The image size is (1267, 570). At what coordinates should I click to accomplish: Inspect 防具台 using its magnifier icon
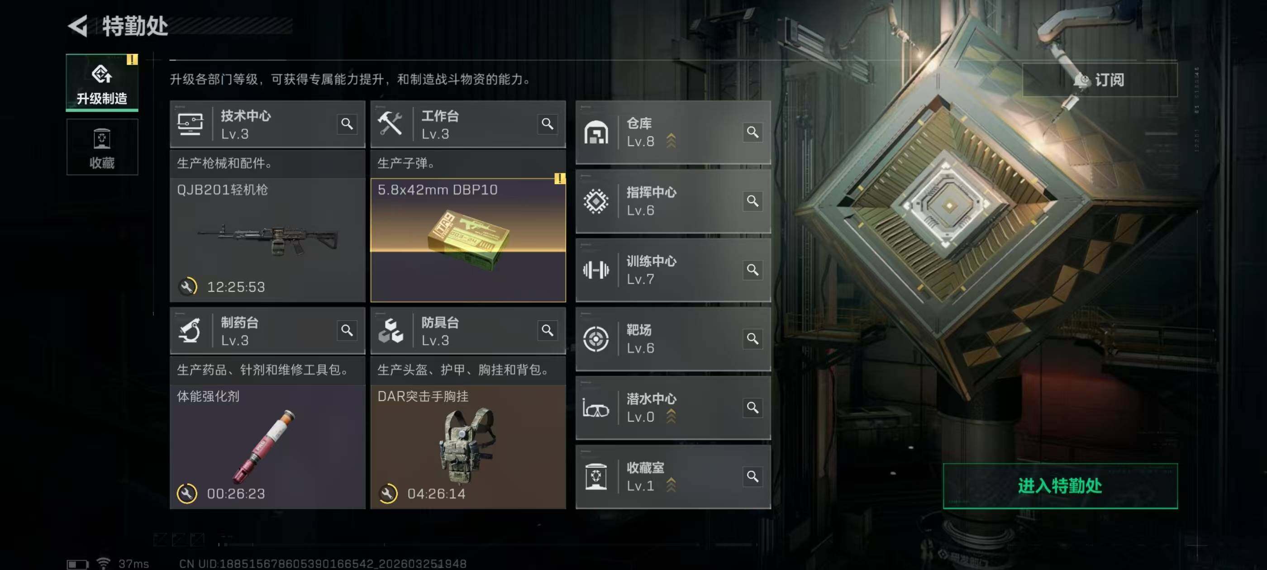548,331
